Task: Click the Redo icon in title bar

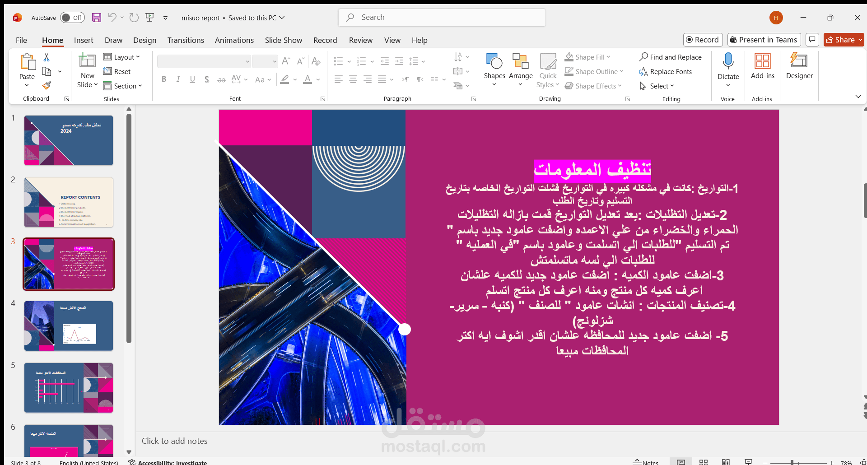Action: (134, 18)
